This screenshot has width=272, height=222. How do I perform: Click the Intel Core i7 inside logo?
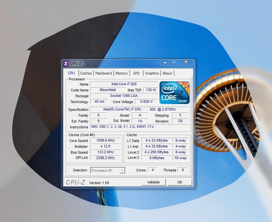click(174, 93)
